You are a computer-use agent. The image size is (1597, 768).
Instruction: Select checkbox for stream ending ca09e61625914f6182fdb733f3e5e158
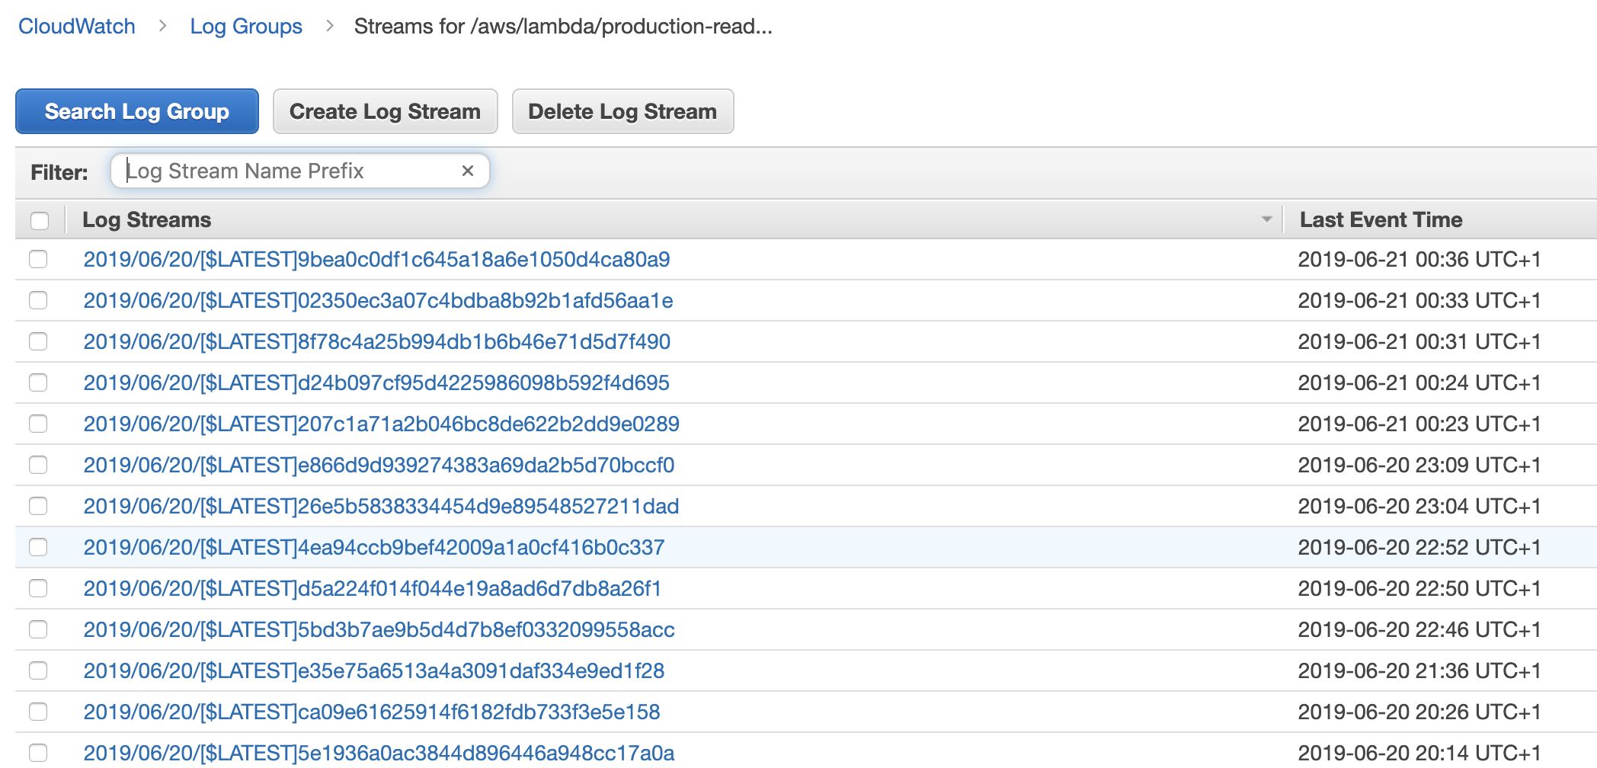[x=38, y=712]
